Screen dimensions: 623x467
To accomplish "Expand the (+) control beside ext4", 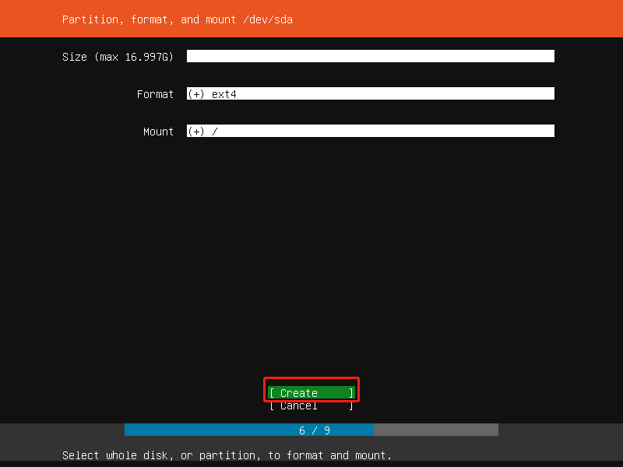I will pyautogui.click(x=195, y=93).
